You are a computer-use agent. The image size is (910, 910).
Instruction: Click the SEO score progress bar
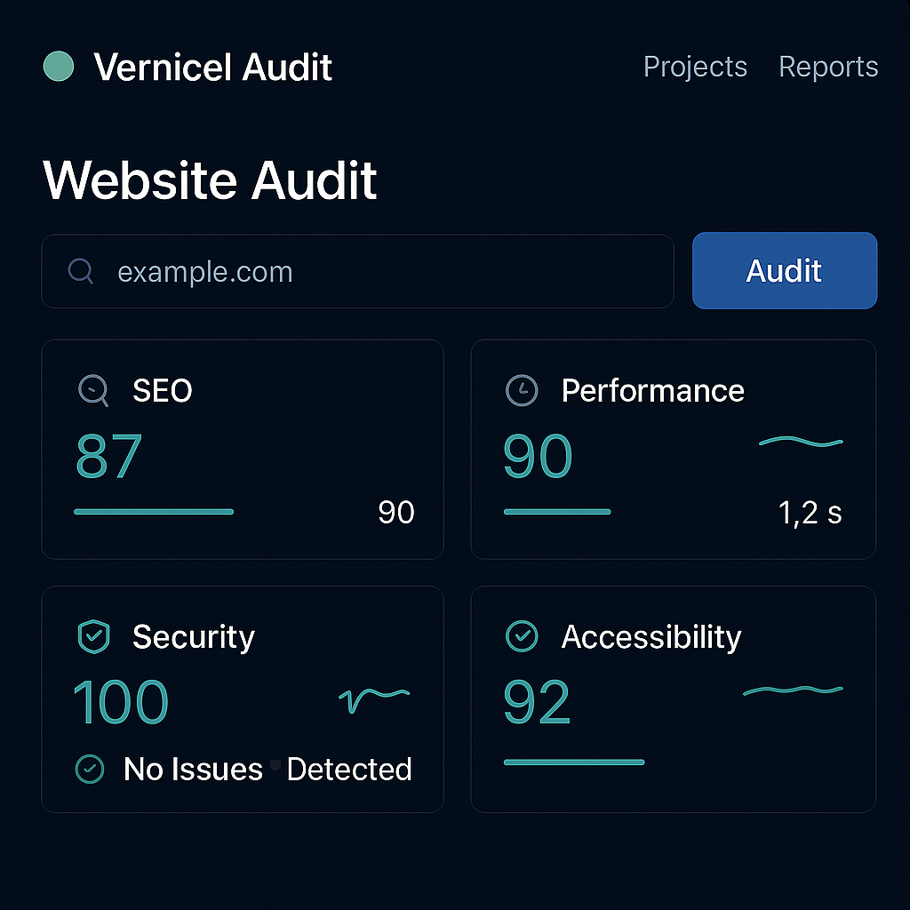[x=154, y=512]
